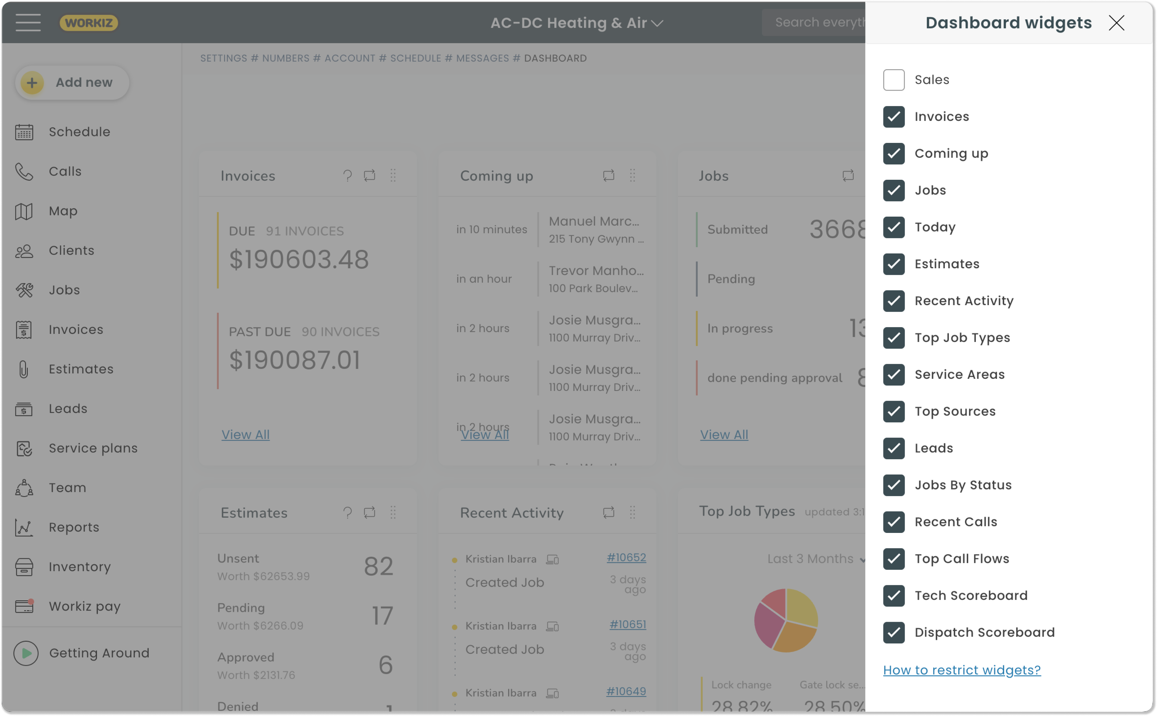Screen dimensions: 1157x716
Task: Open job link #10652
Action: pos(626,558)
